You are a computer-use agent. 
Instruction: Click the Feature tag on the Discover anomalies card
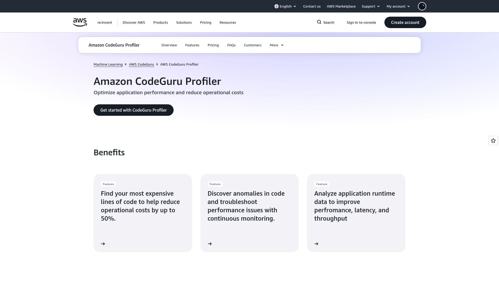215,184
